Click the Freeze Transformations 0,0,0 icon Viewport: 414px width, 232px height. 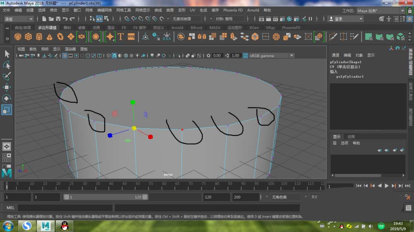pyautogui.click(x=166, y=37)
